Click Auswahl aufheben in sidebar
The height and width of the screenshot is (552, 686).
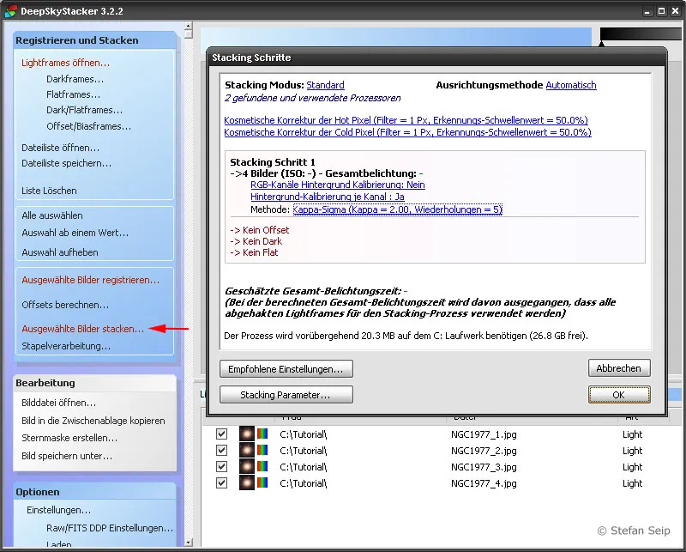coord(60,252)
